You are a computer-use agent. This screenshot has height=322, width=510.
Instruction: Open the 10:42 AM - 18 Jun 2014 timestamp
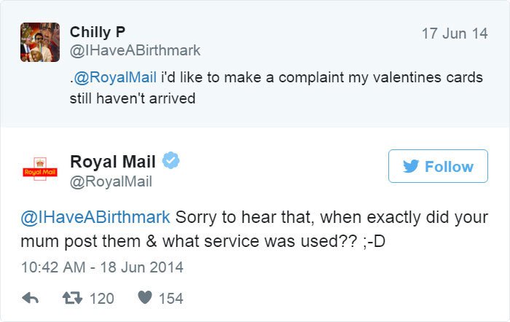pos(103,267)
